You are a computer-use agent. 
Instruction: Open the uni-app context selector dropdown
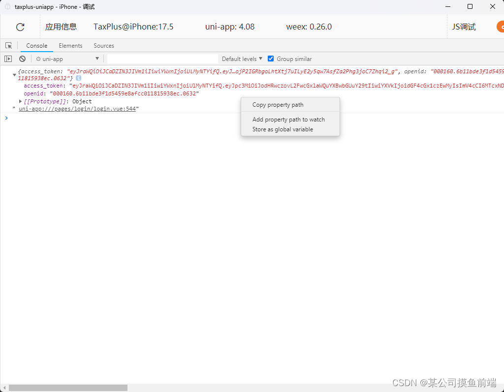click(66, 58)
